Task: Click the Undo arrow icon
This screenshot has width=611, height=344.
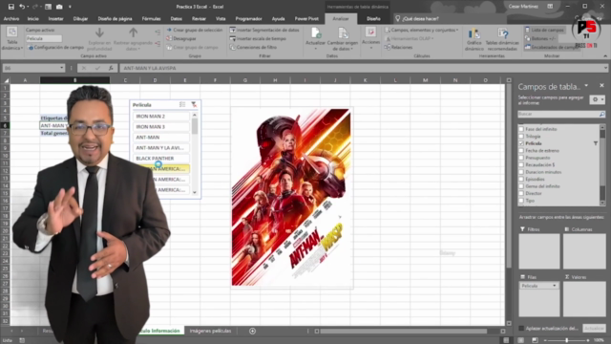Action: pos(22,7)
